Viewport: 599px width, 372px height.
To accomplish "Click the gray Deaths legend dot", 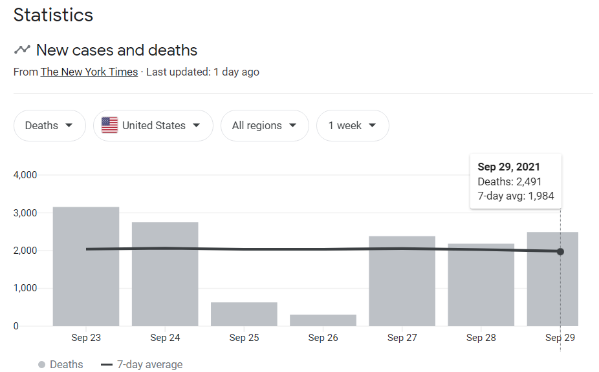I will pos(41,365).
